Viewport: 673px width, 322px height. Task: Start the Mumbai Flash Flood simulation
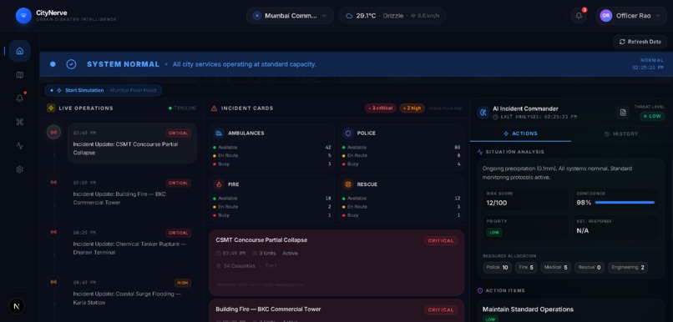click(x=104, y=90)
